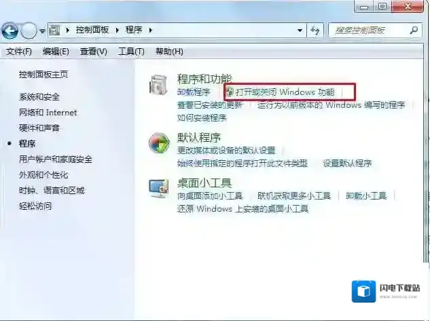
Task: Expand the arrow after 程序 in breadcrumb
Action: point(151,30)
